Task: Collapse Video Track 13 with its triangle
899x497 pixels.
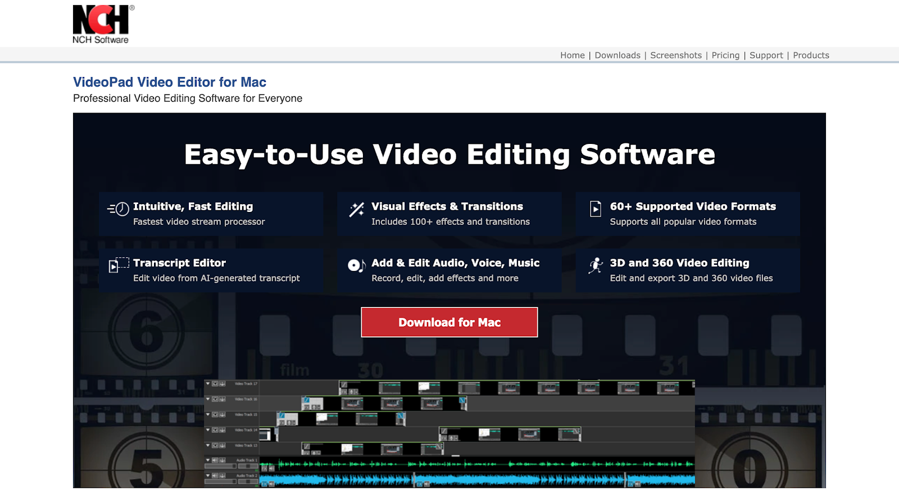Action: click(x=208, y=445)
